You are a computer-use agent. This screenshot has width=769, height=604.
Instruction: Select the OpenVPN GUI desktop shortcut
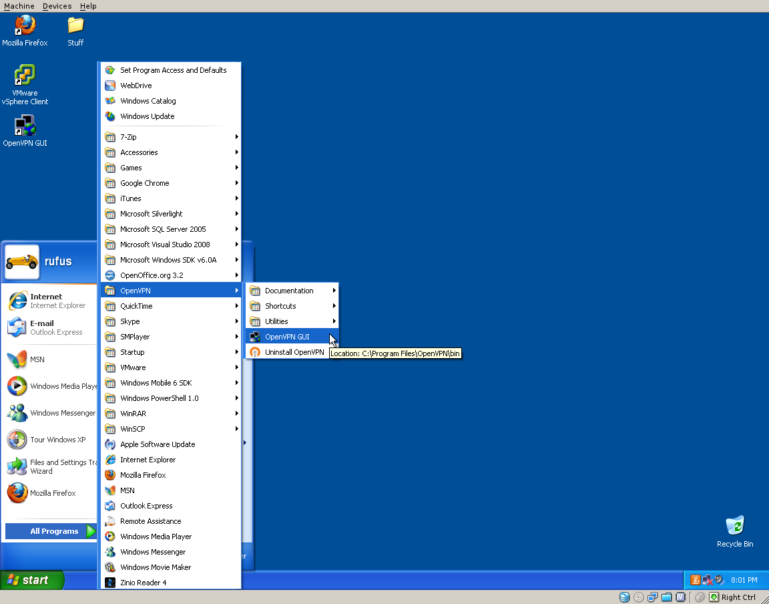[25, 130]
